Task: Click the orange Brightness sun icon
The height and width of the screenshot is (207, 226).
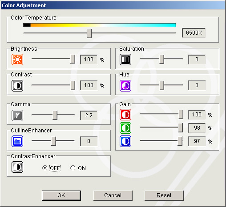Action: pyautogui.click(x=17, y=60)
